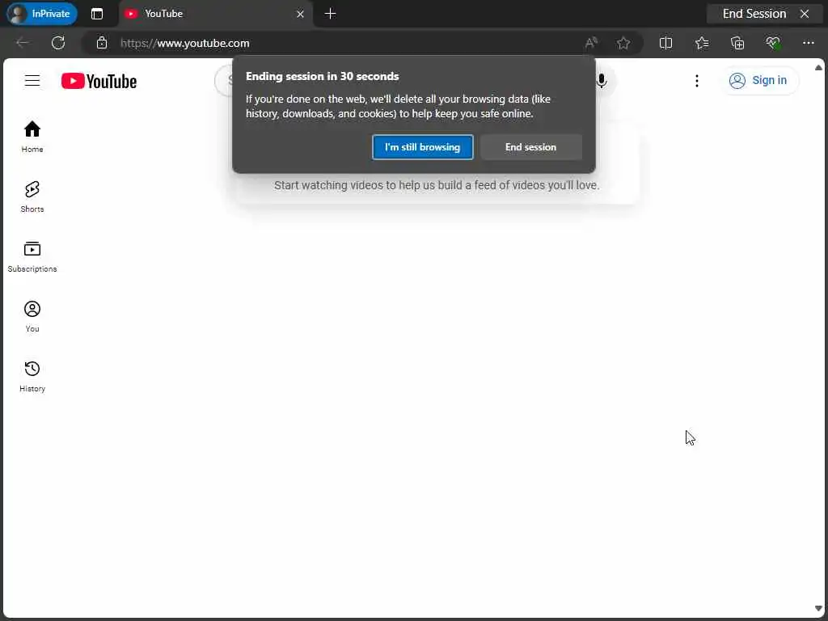The image size is (828, 621).
Task: View site information lock icon
Action: pos(102,43)
